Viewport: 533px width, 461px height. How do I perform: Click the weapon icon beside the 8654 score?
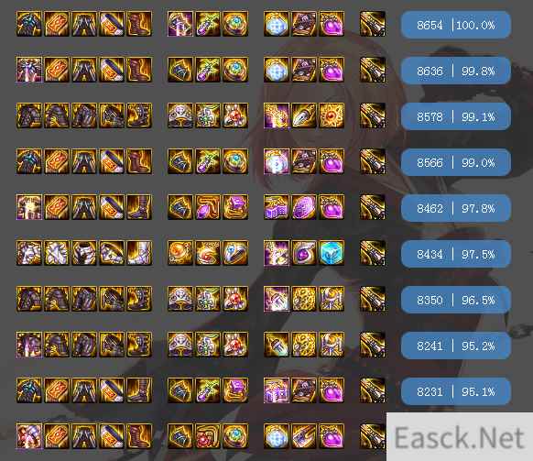point(373,24)
